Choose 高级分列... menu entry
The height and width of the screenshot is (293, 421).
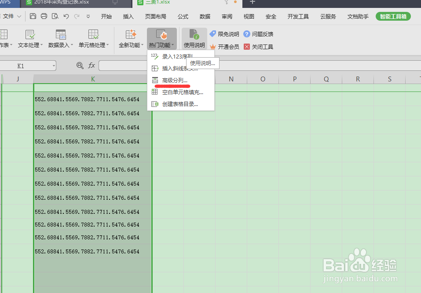pyautogui.click(x=181, y=81)
